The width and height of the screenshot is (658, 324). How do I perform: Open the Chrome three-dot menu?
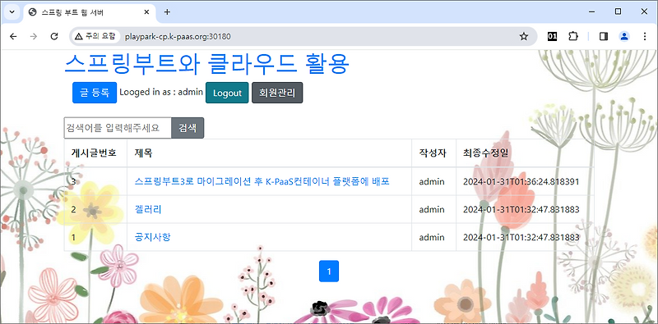[645, 37]
